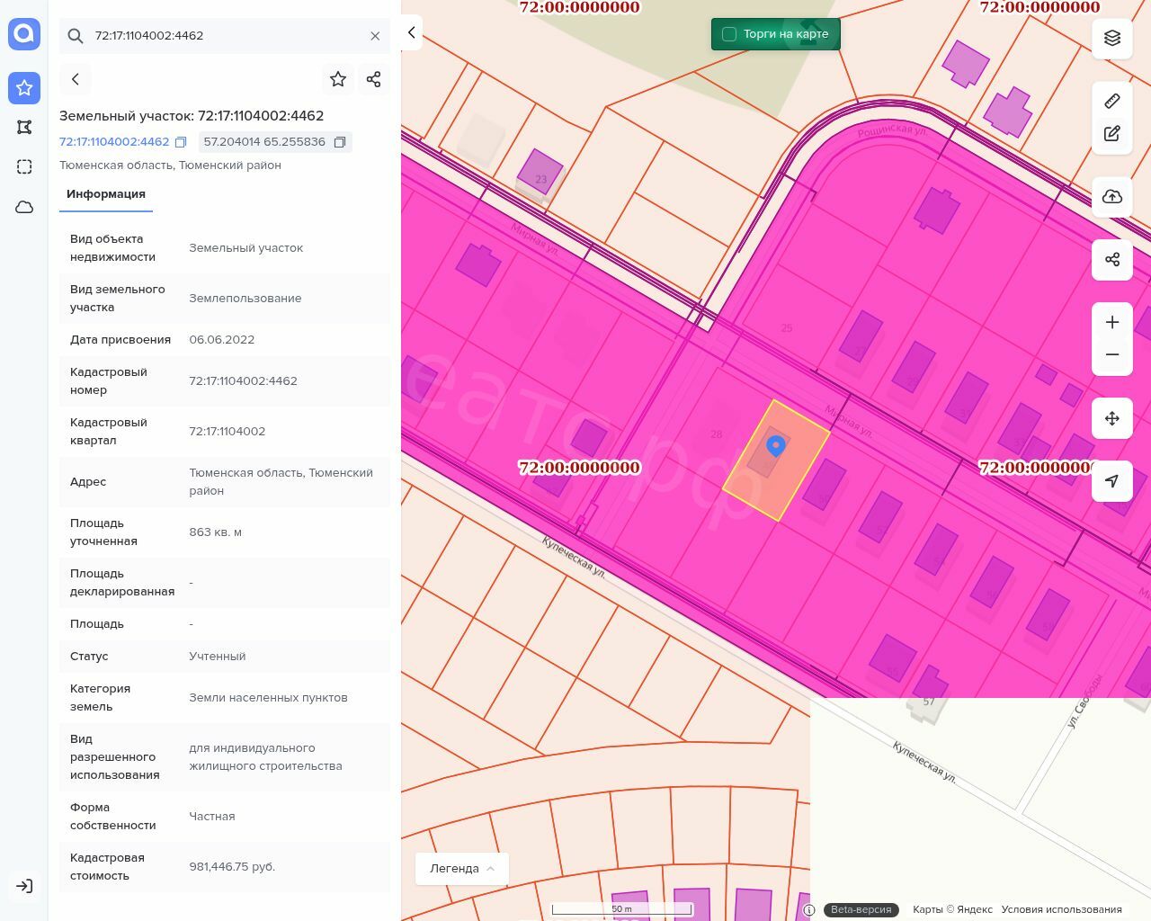The width and height of the screenshot is (1151, 921).
Task: Click the cloud upload icon
Action: [1111, 197]
